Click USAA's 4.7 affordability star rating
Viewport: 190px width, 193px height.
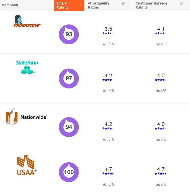click(x=108, y=174)
